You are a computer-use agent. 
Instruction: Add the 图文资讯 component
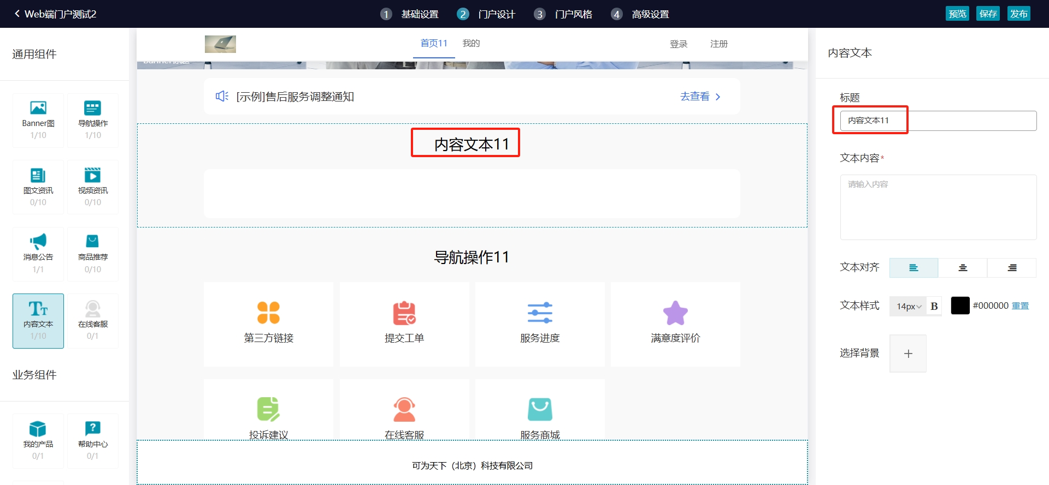coord(38,187)
